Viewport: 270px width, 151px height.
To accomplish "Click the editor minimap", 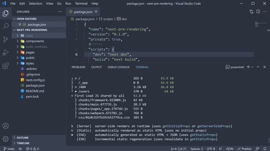I will click(261, 24).
